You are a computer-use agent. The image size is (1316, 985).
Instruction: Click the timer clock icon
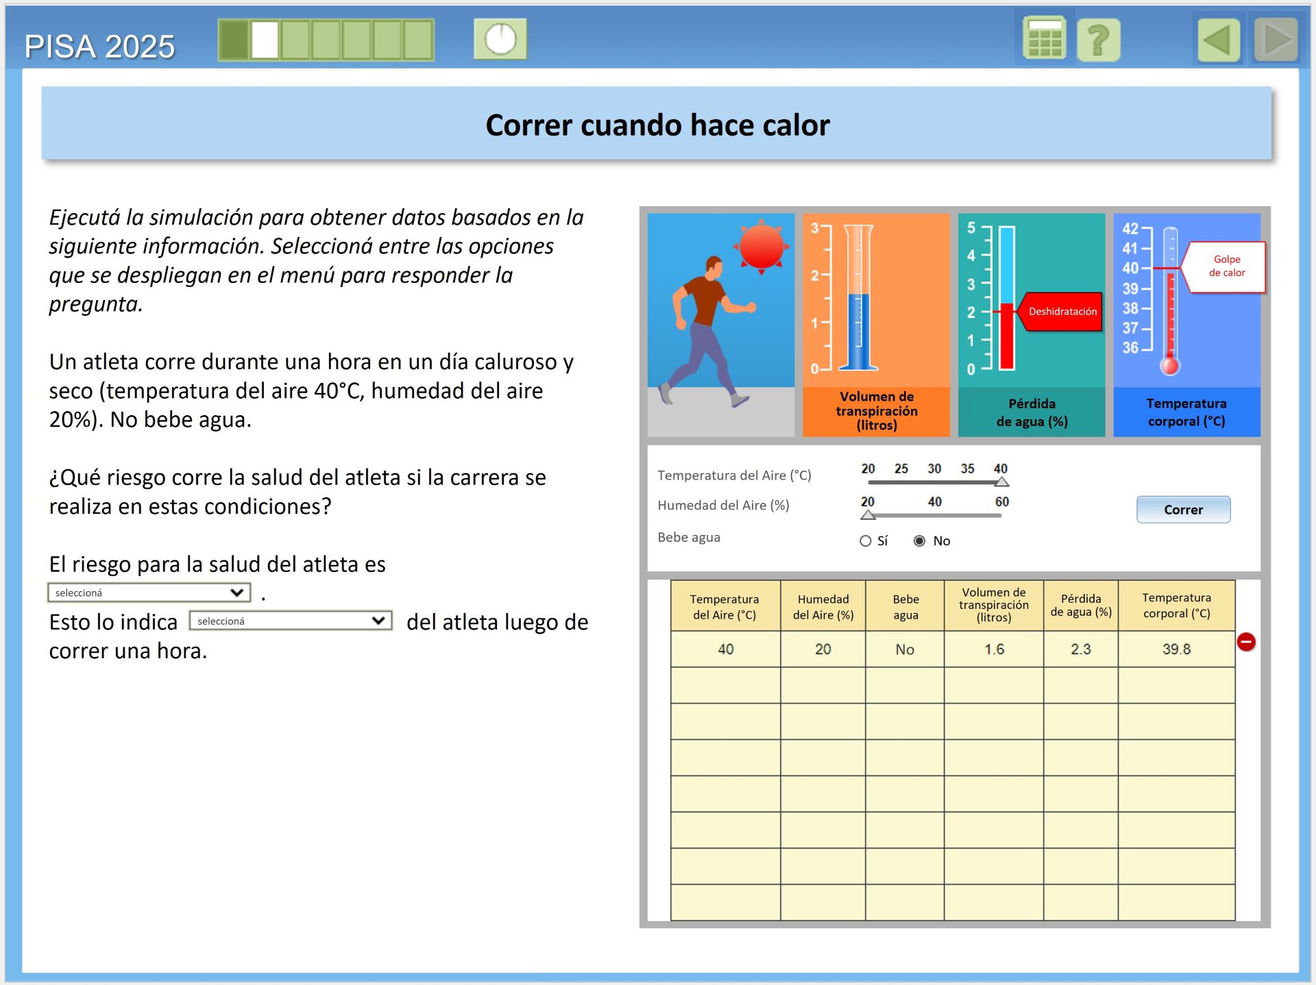pyautogui.click(x=500, y=39)
